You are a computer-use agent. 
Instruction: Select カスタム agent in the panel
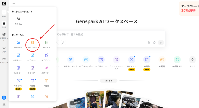(x=18, y=21)
